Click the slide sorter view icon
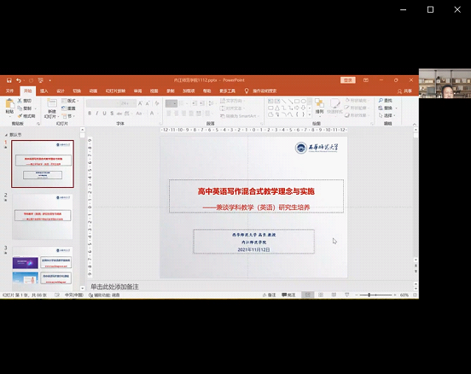 point(321,295)
